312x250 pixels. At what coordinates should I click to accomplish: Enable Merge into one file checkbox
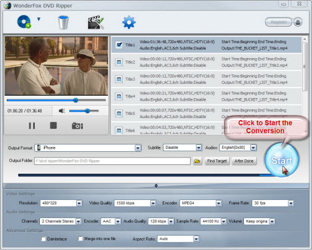point(80,239)
